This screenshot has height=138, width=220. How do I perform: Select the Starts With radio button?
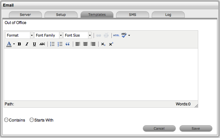point(32,120)
